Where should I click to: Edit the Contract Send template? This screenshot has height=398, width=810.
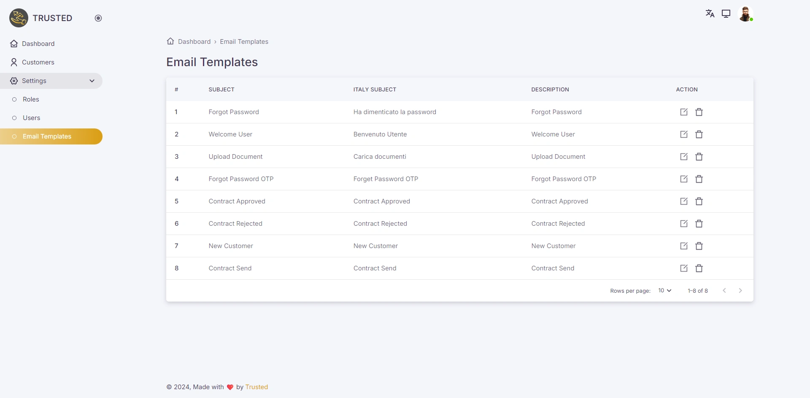coord(684,268)
